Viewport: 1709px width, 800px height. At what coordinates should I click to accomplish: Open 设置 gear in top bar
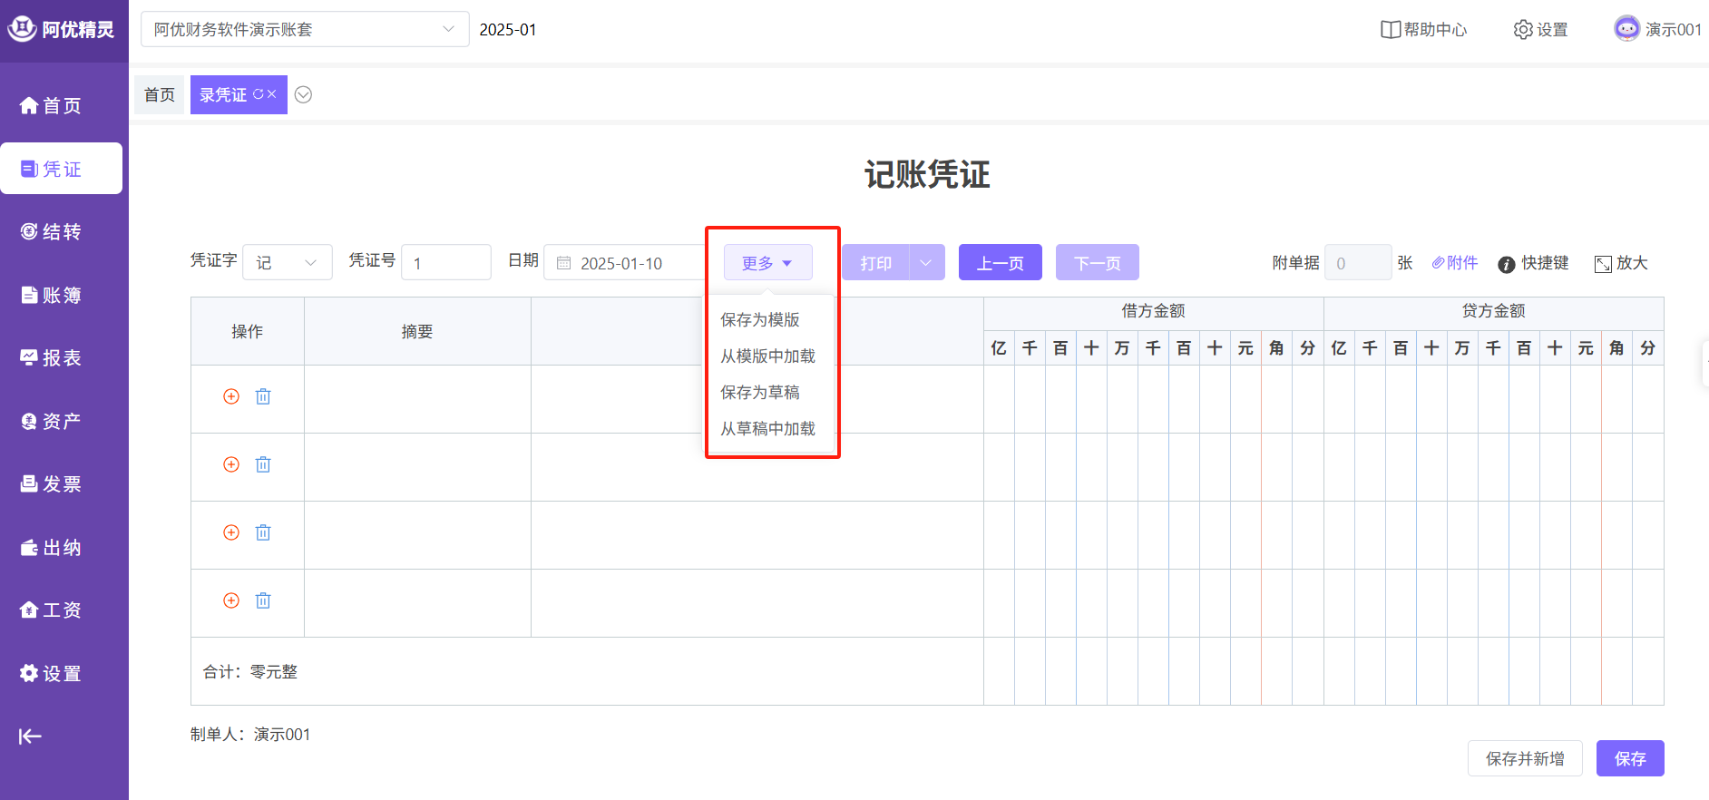(1540, 30)
